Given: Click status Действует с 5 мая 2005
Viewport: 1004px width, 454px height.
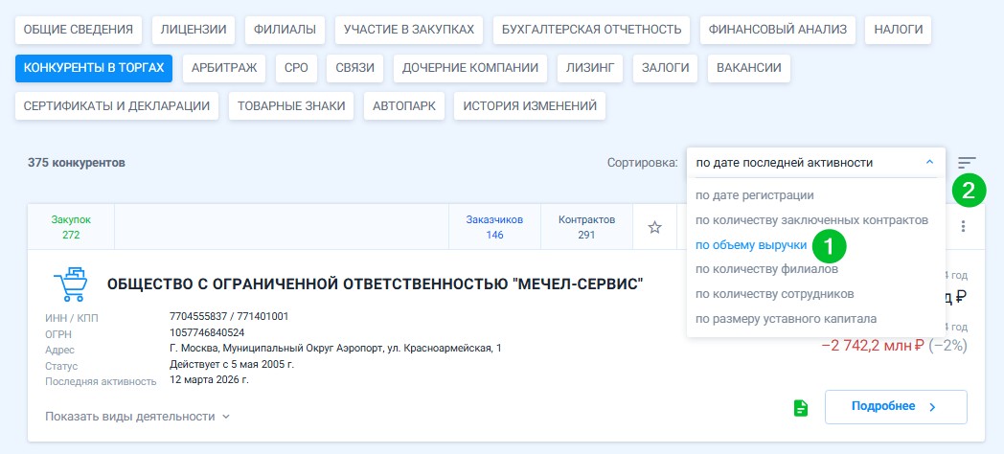Looking at the screenshot, I should 231,364.
